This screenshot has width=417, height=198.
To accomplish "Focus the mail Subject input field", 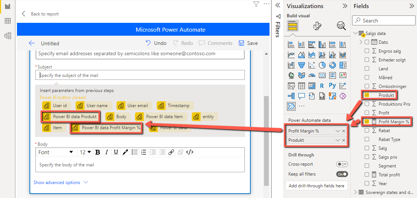I will coord(140,75).
